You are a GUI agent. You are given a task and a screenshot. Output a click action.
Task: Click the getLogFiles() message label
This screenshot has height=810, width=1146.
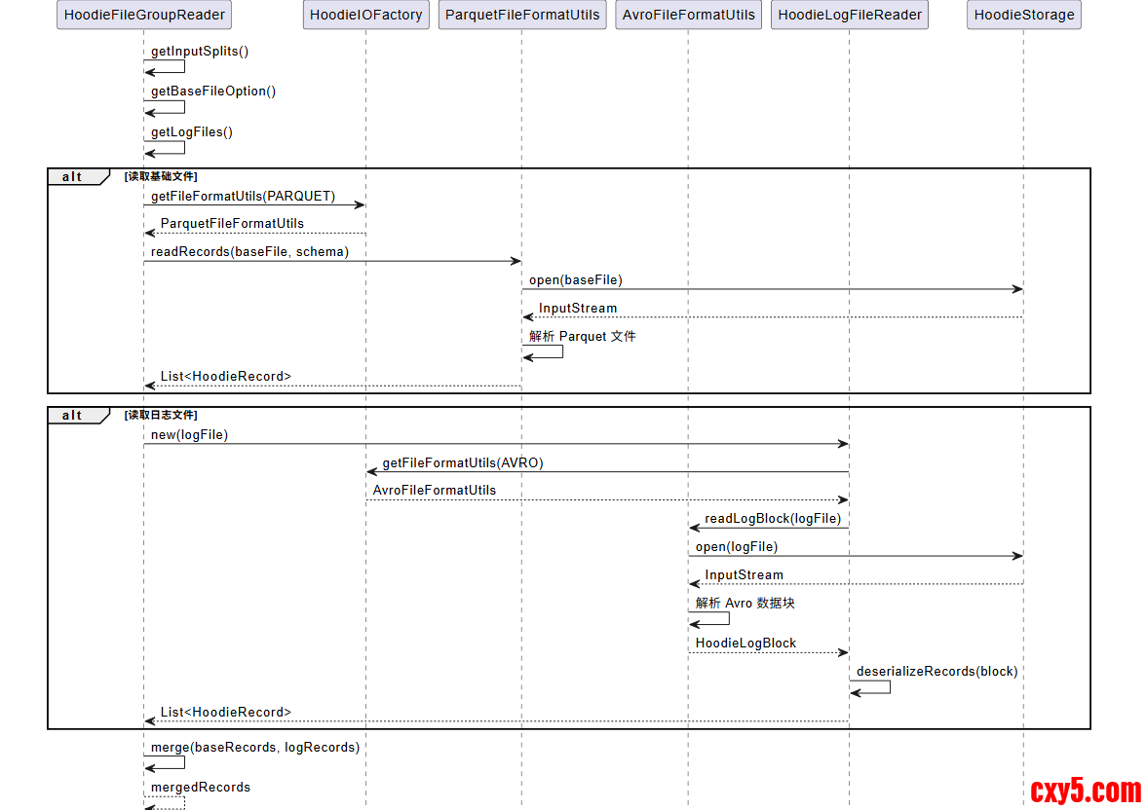(x=191, y=132)
